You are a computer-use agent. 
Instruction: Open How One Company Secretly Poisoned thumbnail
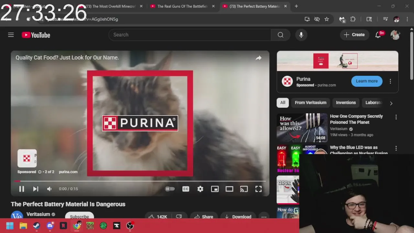[302, 128]
